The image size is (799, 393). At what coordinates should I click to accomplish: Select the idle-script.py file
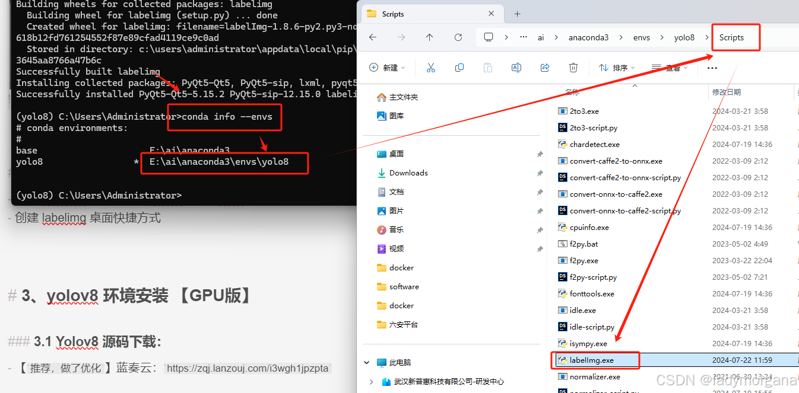592,327
